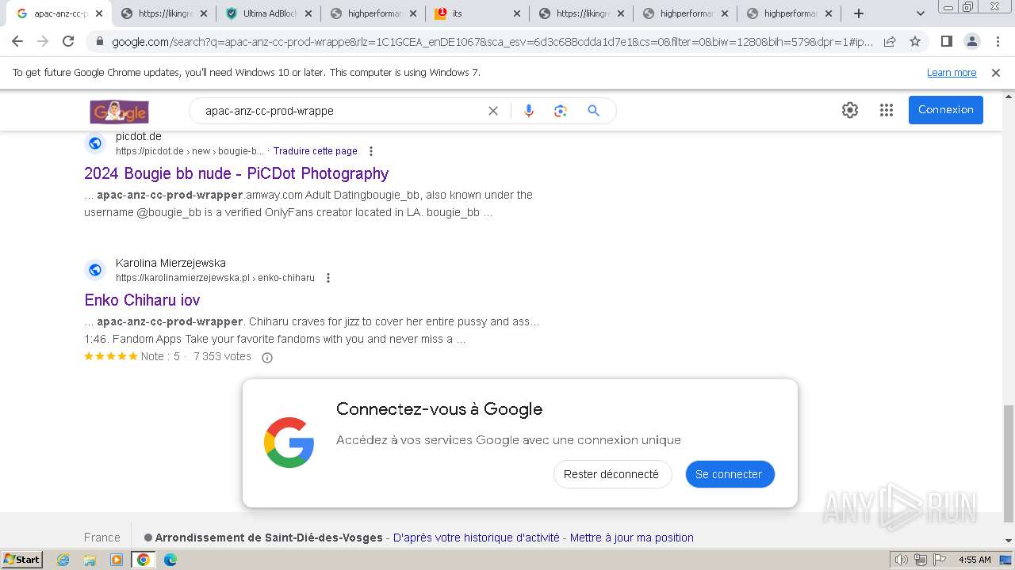Image resolution: width=1015 pixels, height=570 pixels.
Task: Click the Google doodle logo
Action: pyautogui.click(x=119, y=111)
